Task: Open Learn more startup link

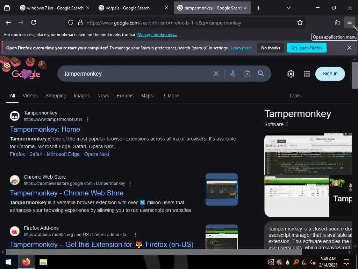Action: pos(241,48)
